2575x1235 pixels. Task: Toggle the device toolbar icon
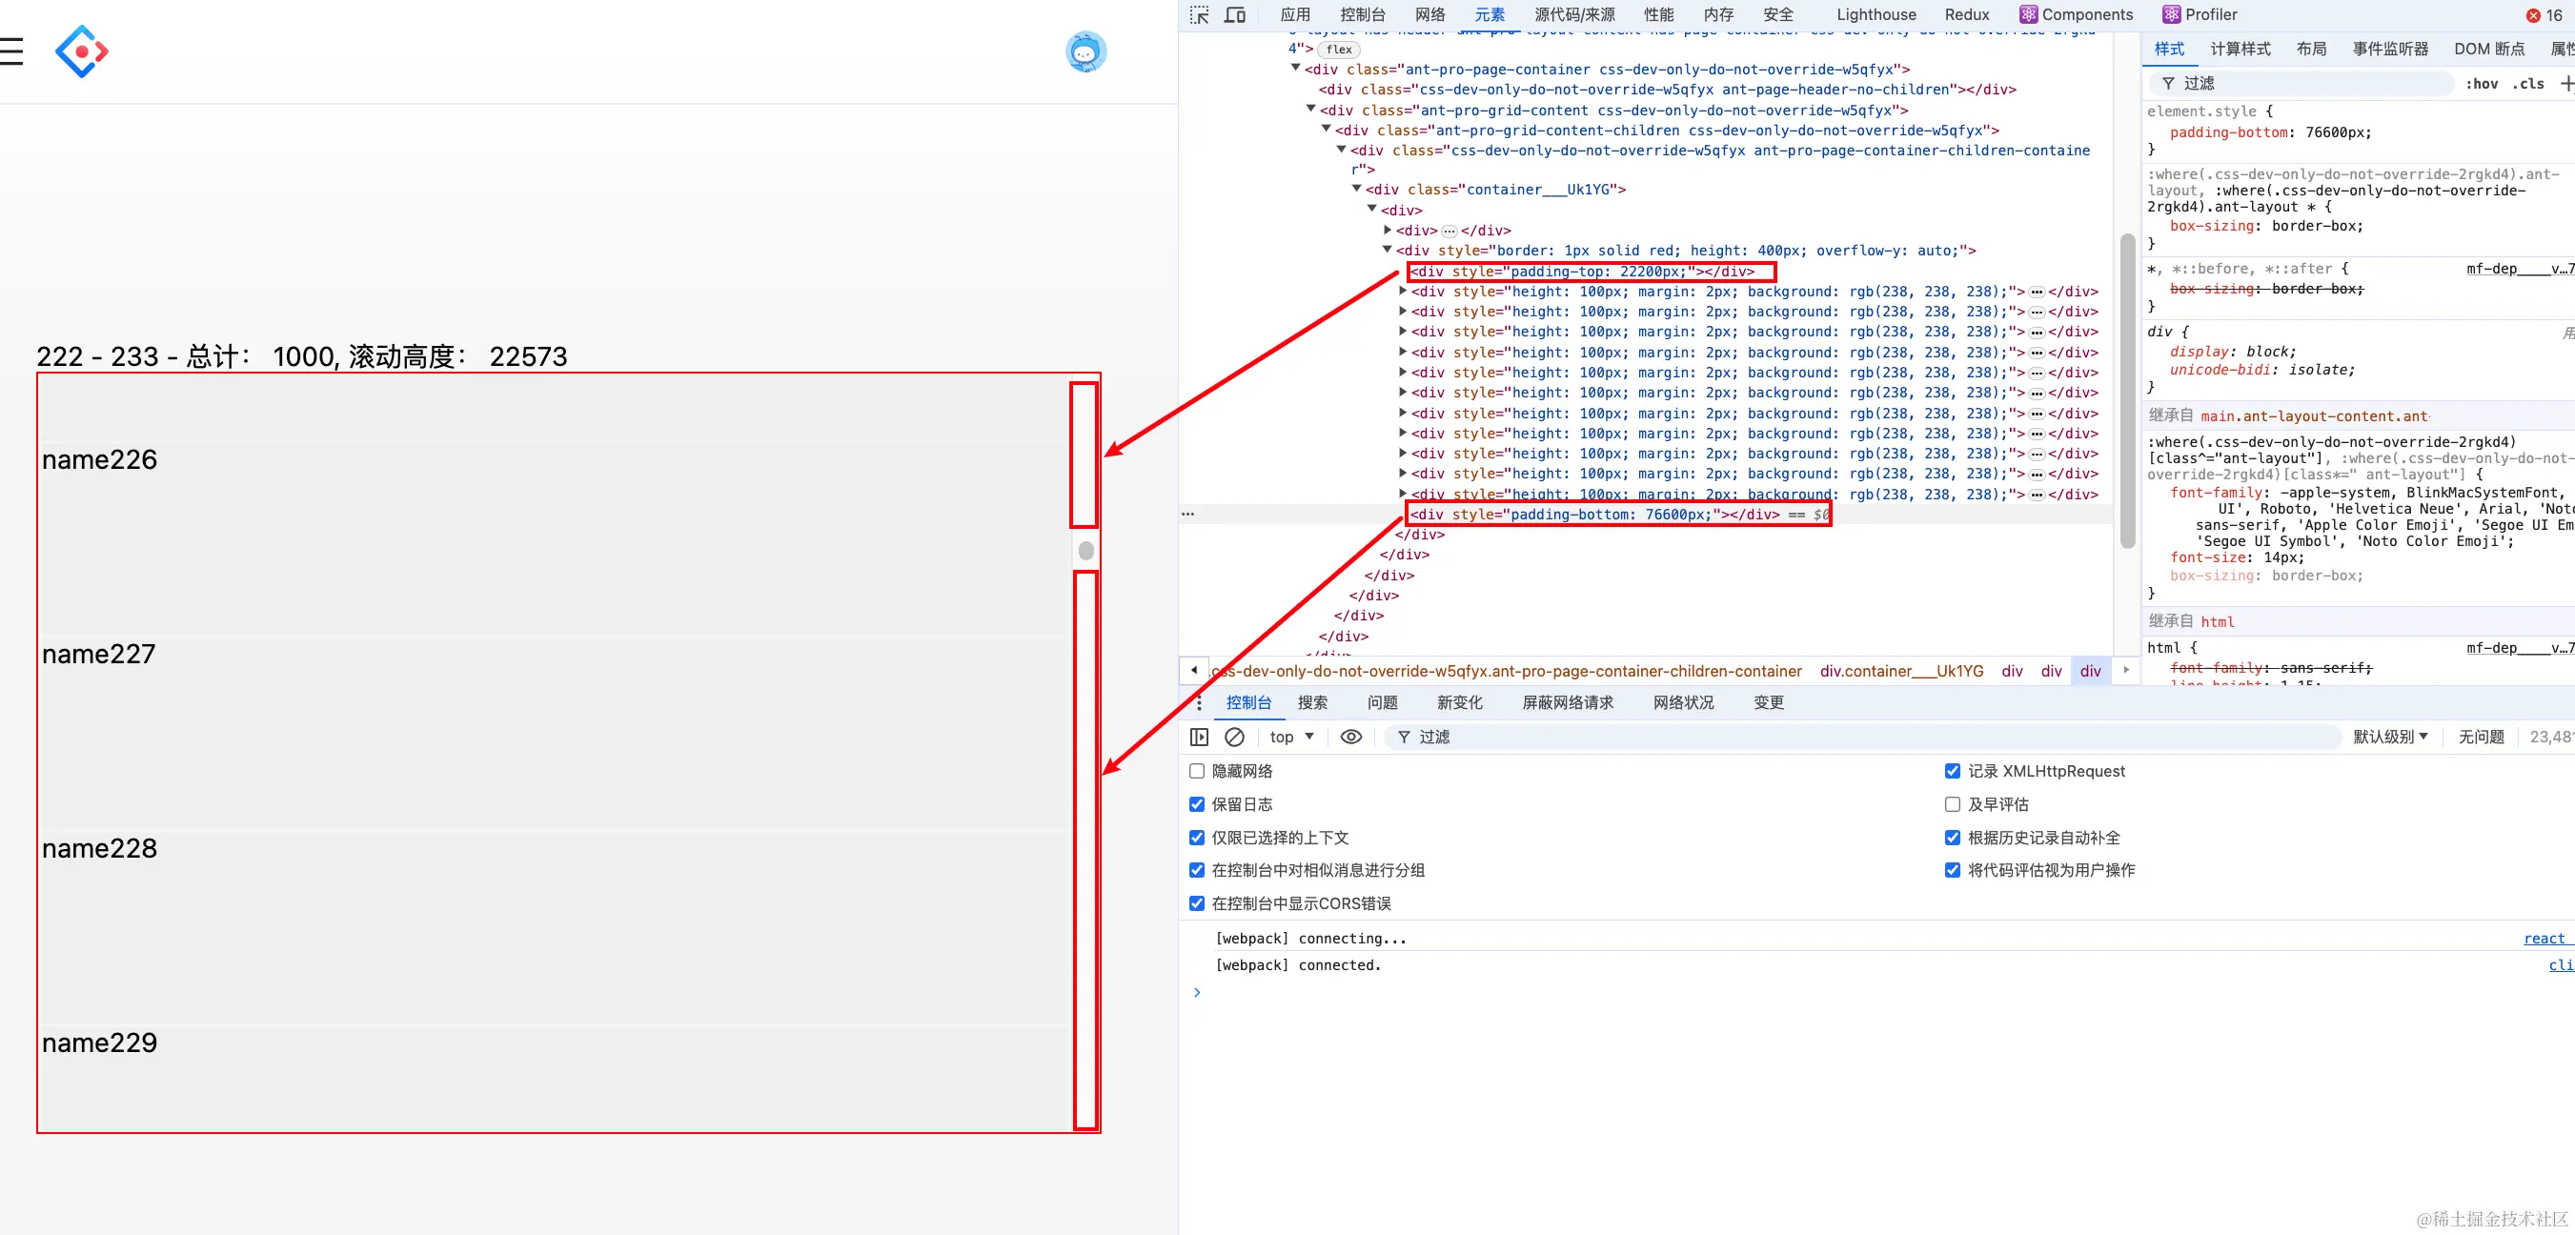tap(1235, 15)
